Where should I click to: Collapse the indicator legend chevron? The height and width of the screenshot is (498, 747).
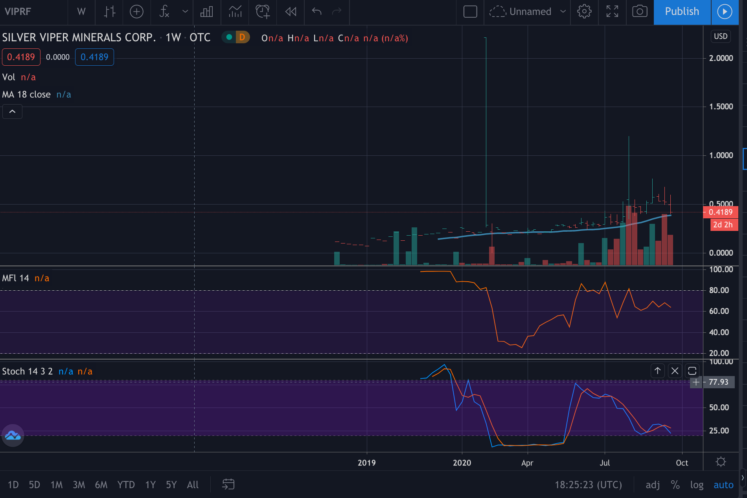[x=12, y=112]
